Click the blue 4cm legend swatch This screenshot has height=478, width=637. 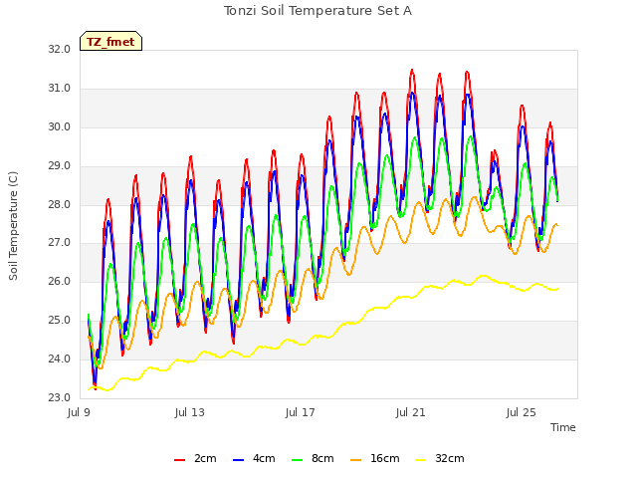click(x=239, y=460)
